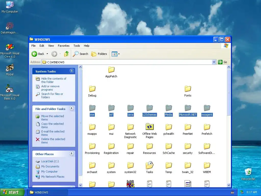Collapse the Other Places panel
The height and width of the screenshot is (196, 261).
click(72, 154)
